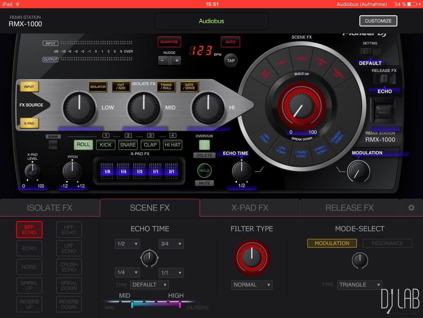The image size is (423, 318).
Task: Open the filter type NORMAL dropdown
Action: [252, 285]
